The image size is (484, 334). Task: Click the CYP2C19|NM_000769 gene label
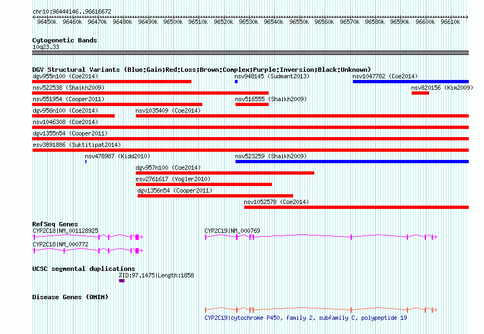click(x=232, y=231)
